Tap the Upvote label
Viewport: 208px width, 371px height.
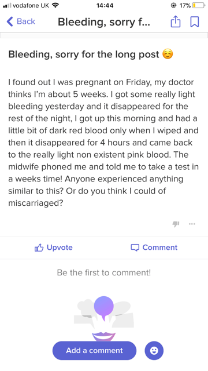(60, 248)
